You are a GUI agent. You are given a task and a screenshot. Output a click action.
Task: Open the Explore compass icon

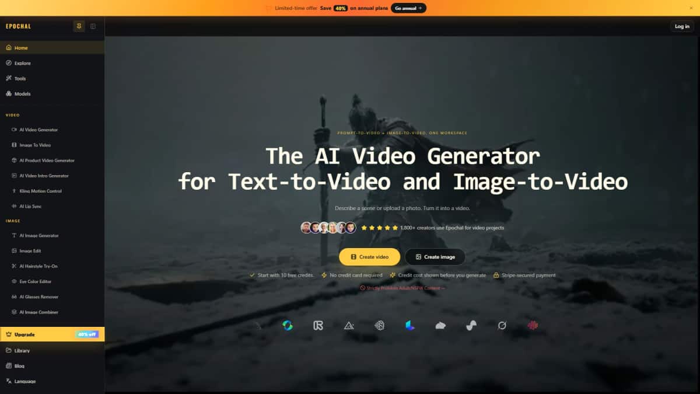9,63
